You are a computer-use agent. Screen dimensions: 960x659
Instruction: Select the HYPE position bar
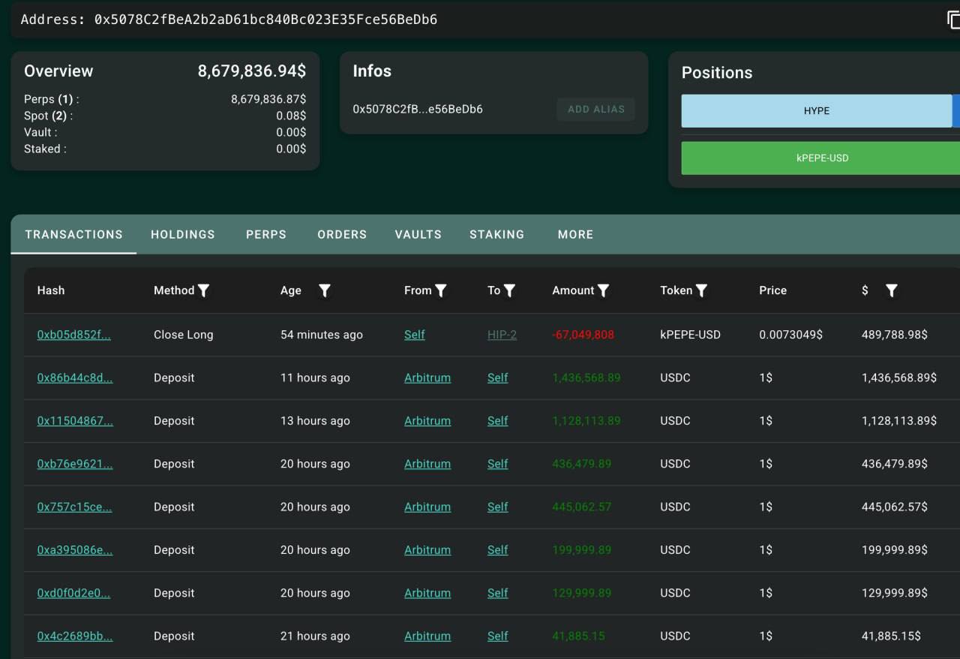pyautogui.click(x=817, y=110)
